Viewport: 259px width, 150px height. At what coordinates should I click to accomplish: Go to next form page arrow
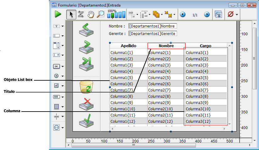pyautogui.click(x=207, y=15)
